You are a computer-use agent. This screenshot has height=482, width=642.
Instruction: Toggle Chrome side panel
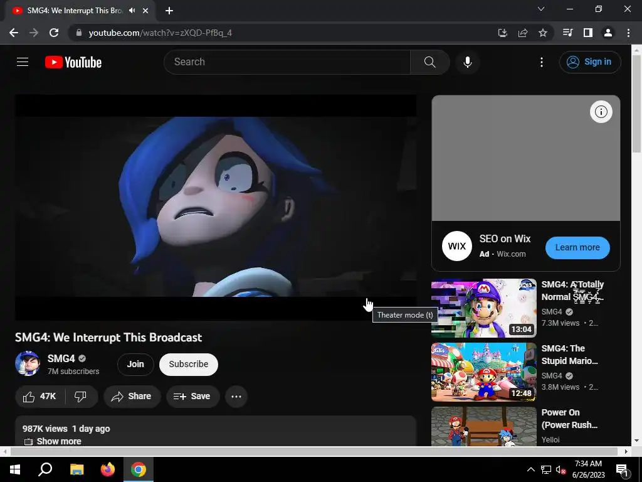click(587, 33)
